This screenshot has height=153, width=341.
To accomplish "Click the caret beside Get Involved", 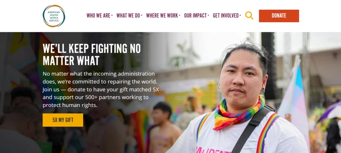I will coord(240,16).
